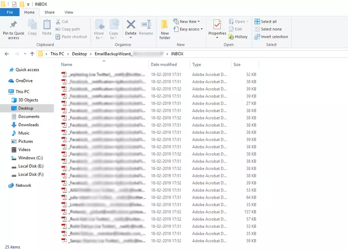Switch to the View tab

pos(69,12)
